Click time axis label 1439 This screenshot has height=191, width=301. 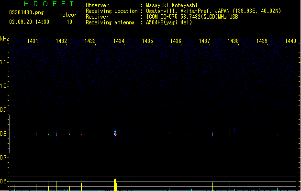[x=262, y=41]
